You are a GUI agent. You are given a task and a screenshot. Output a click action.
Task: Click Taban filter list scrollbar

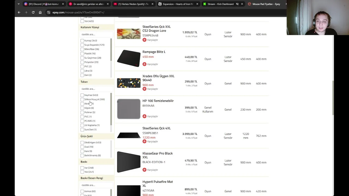pyautogui.click(x=111, y=109)
